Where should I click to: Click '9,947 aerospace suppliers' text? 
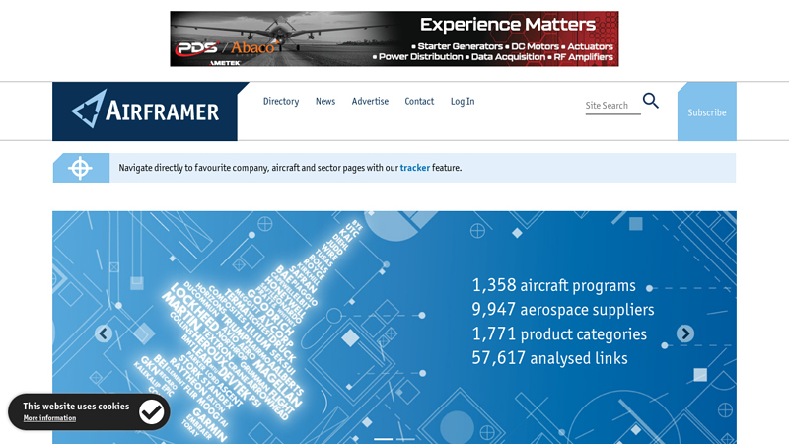[563, 309]
